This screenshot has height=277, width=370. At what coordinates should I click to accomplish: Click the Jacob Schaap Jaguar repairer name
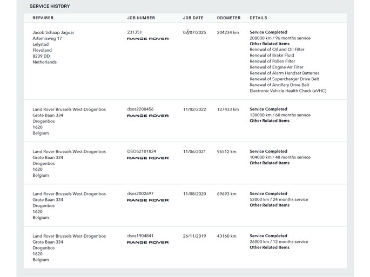click(x=53, y=32)
